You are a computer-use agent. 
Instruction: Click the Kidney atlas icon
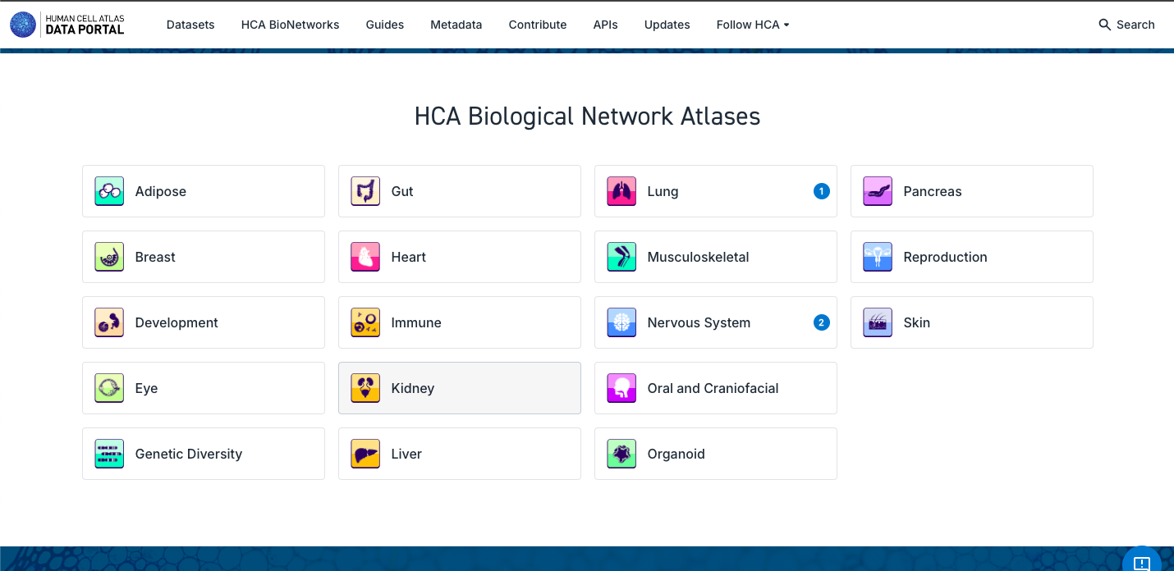coord(365,388)
